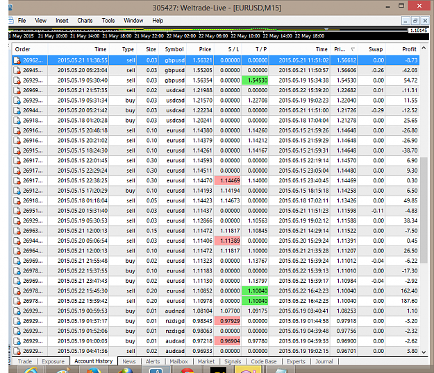This screenshot has height=373, width=434.
Task: Click the buy order icon of the 6.50 row
Action: pos(17,191)
